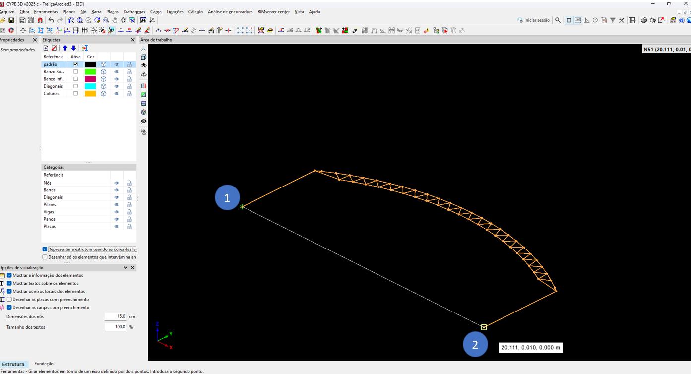691x374 pixels.
Task: Open the Ferramentas menu
Action: tap(46, 12)
